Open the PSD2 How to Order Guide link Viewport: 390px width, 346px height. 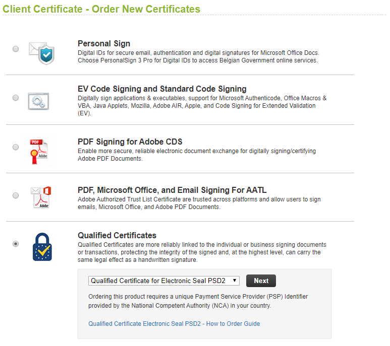point(174,323)
